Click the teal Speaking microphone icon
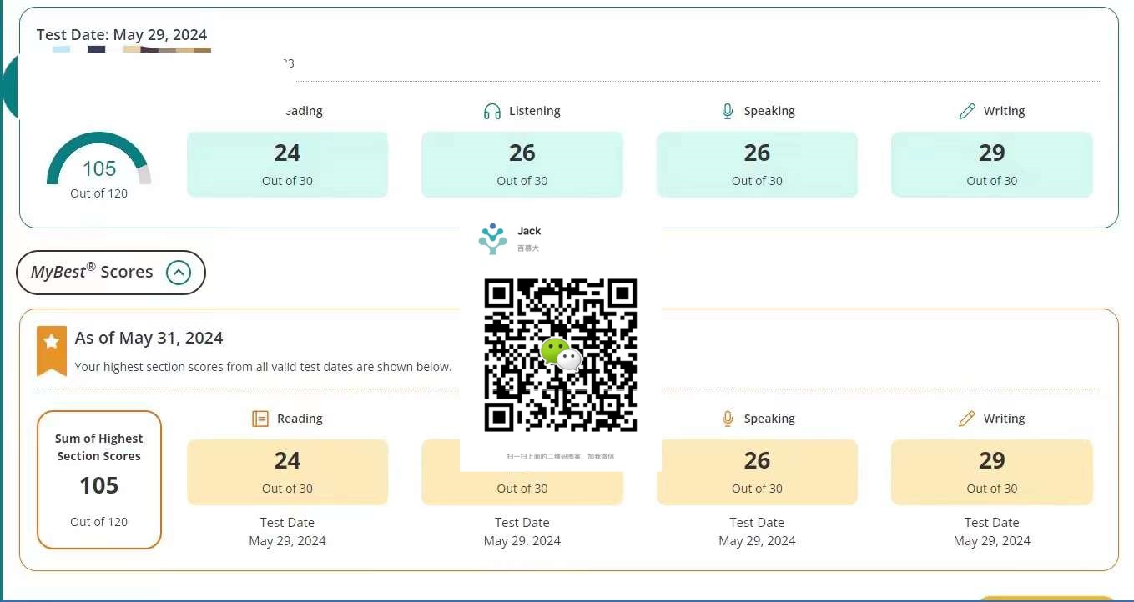This screenshot has height=602, width=1134. (x=728, y=111)
